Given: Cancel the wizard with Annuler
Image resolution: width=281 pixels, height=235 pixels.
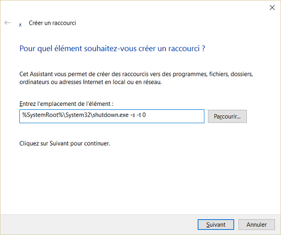Looking at the screenshot, I should tap(256, 225).
